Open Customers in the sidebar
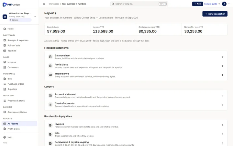 (19, 67)
